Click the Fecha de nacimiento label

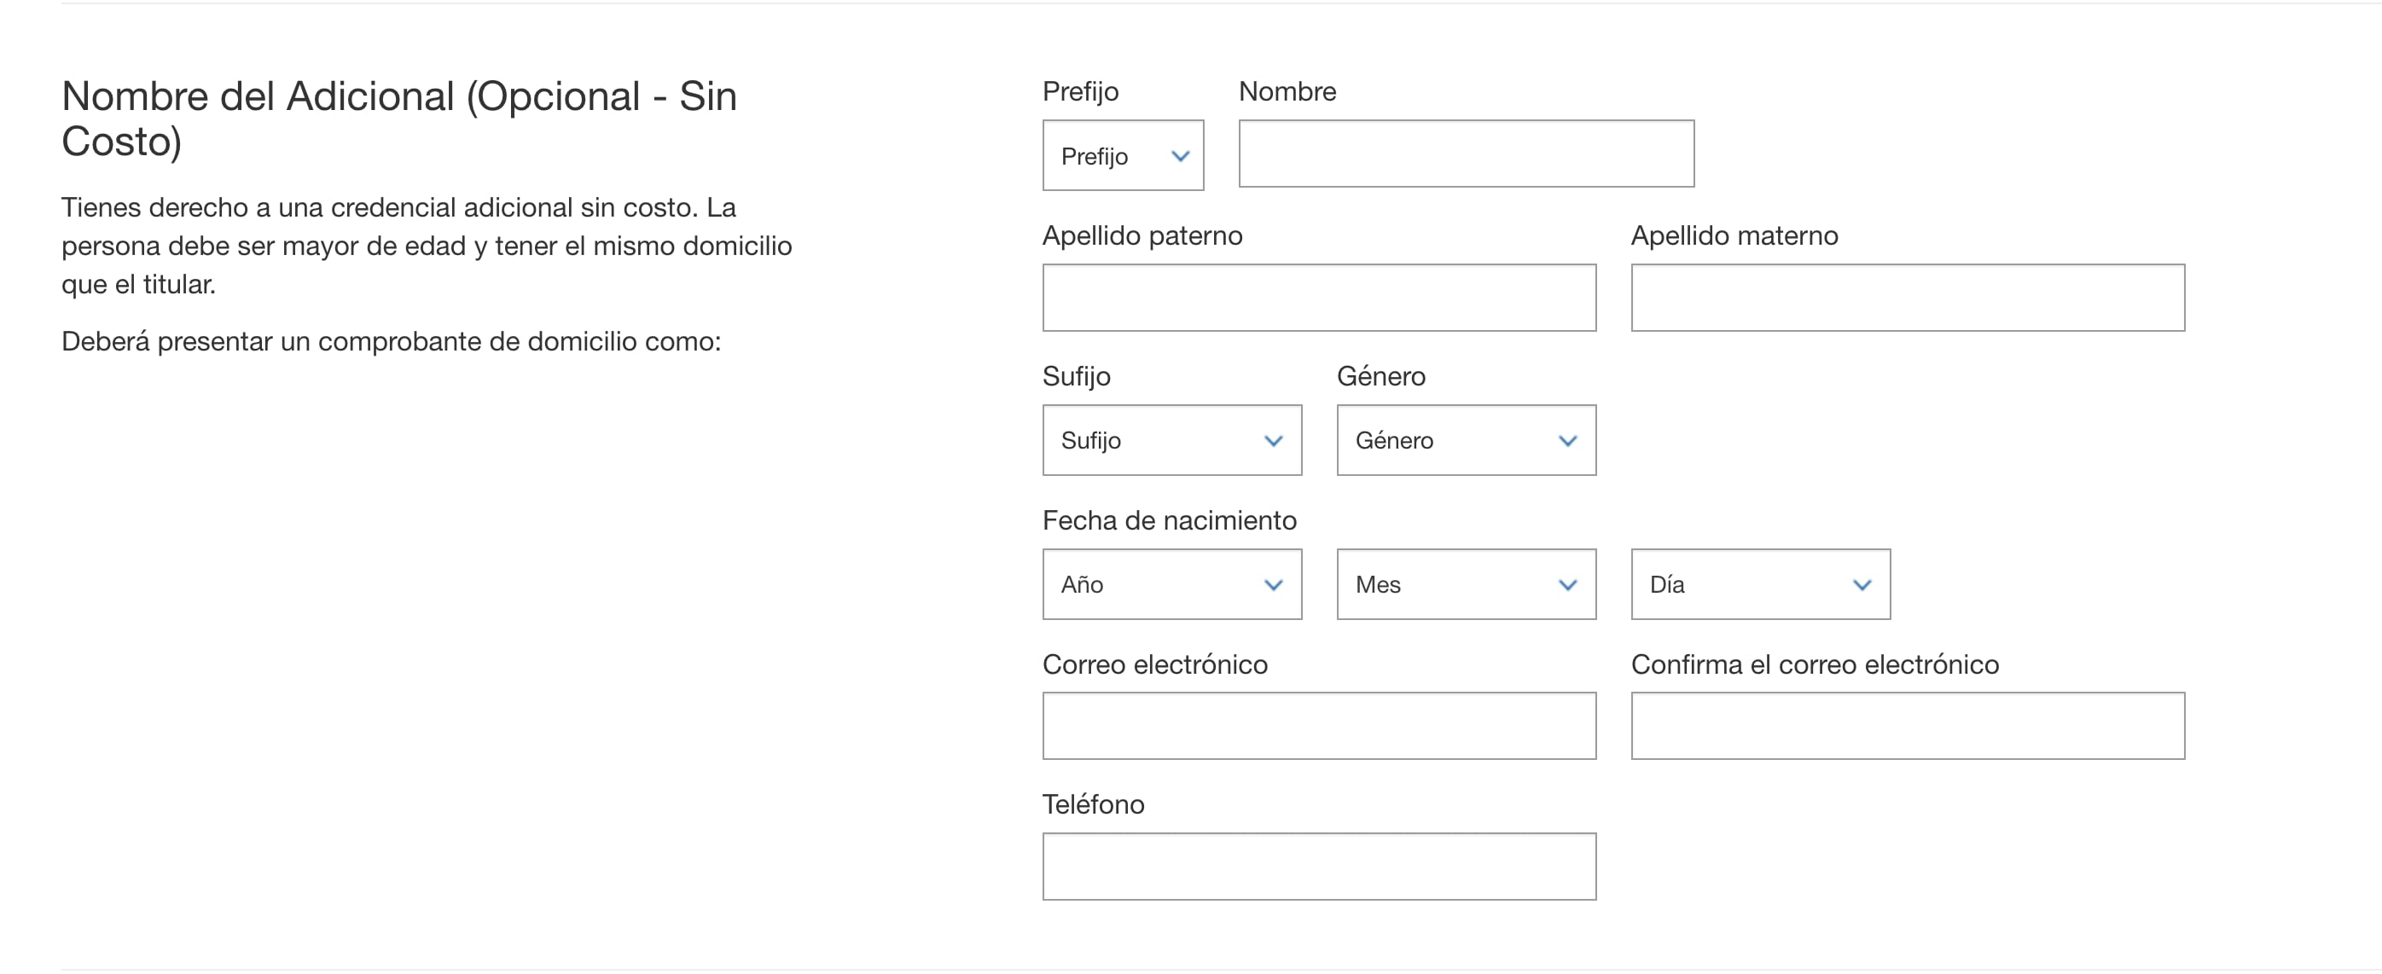tap(1170, 520)
